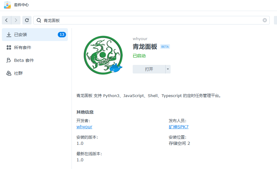Click the grid icon beside 所有套件
Image resolution: width=277 pixels, height=169 pixels.
pyautogui.click(x=9, y=47)
